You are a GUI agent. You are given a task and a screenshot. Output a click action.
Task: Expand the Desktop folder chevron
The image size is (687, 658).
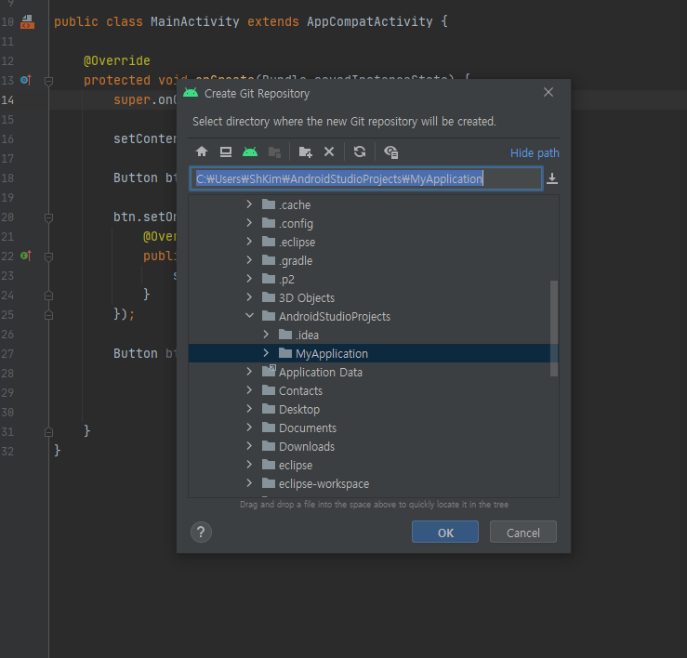(249, 409)
